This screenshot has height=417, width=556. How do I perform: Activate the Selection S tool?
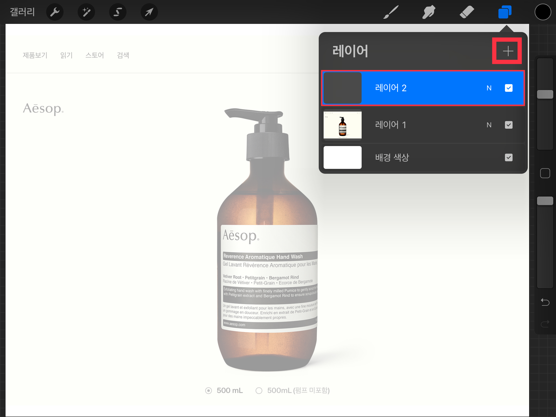click(118, 12)
